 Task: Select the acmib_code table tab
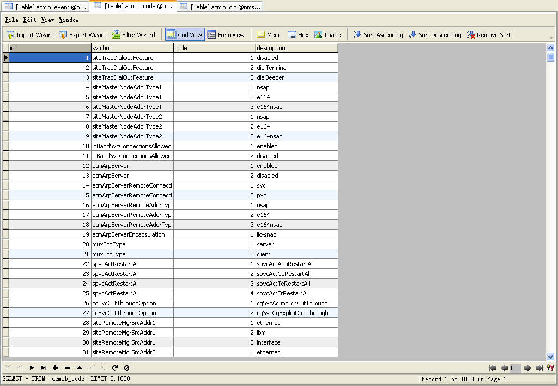coord(133,6)
